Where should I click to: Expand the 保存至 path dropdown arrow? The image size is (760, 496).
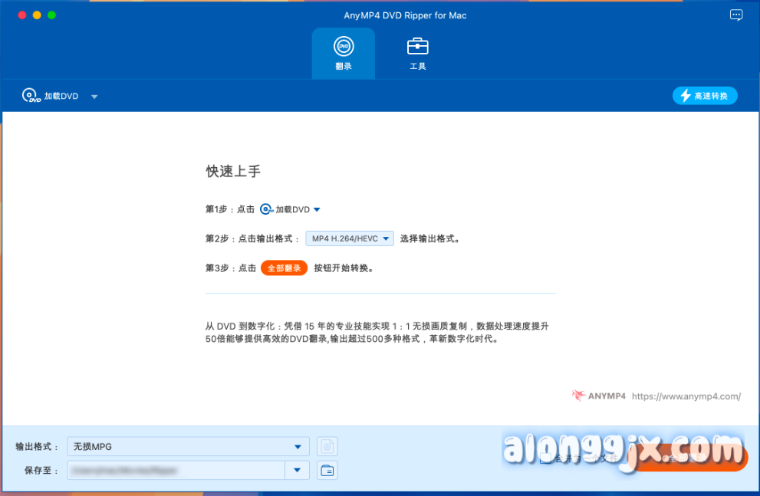[x=297, y=471]
